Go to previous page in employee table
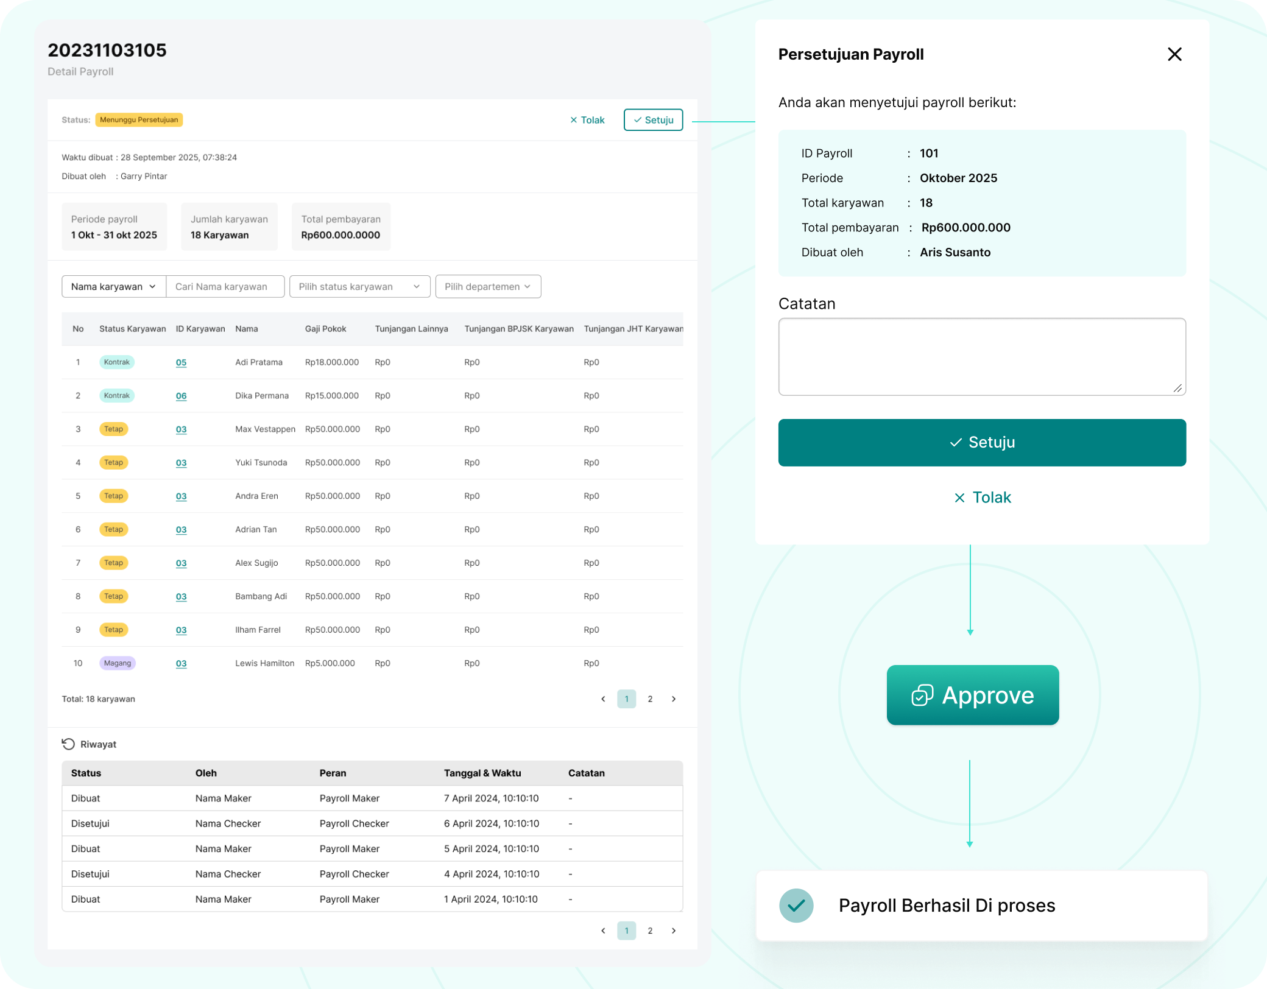Screen dimensions: 1267x989 (x=603, y=699)
